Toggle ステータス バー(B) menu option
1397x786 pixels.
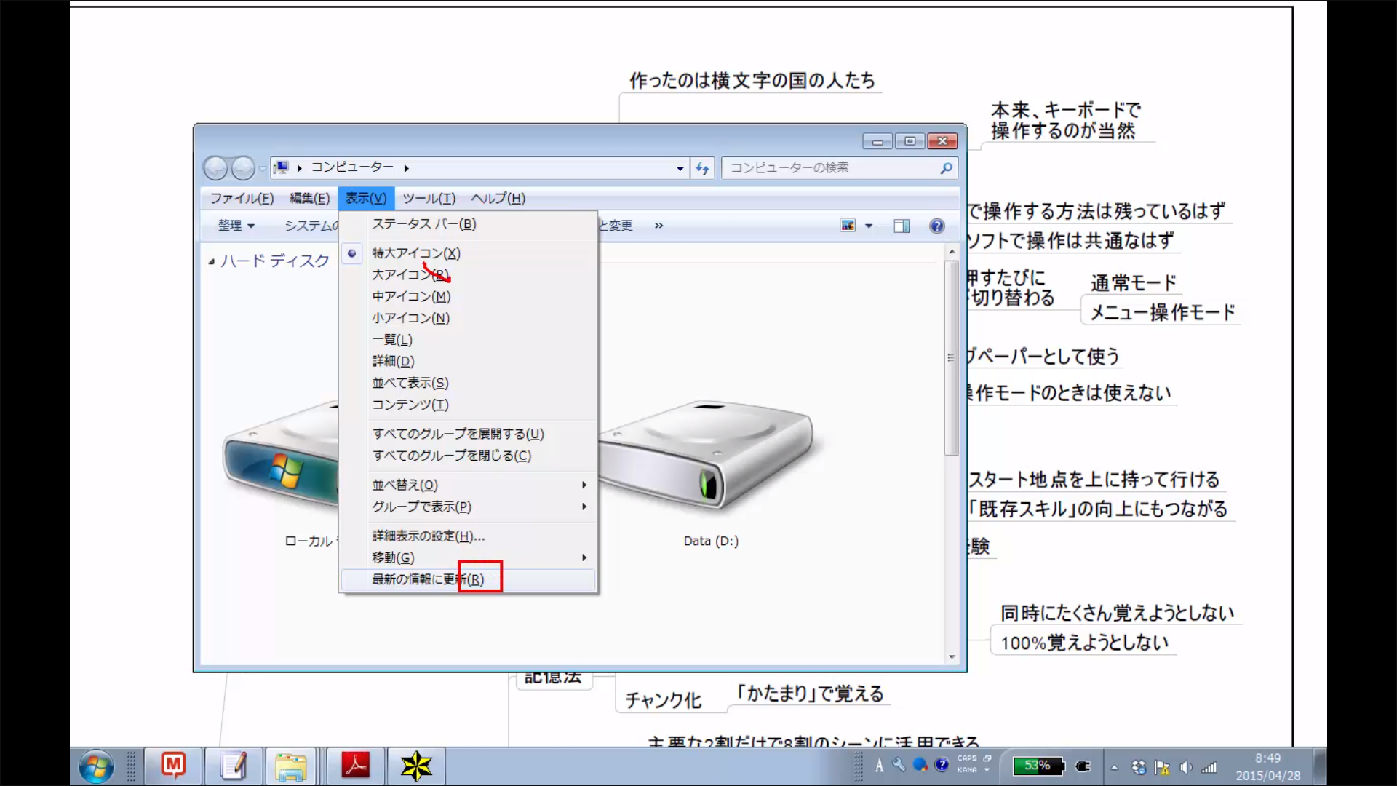(x=423, y=224)
